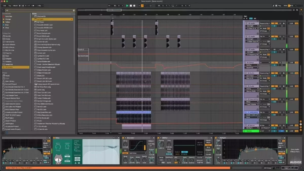Image resolution: width=304 pixels, height=171 pixels.
Task: Open 40 Audio Resampling input dropdown
Action: pyautogui.click(x=265, y=23)
